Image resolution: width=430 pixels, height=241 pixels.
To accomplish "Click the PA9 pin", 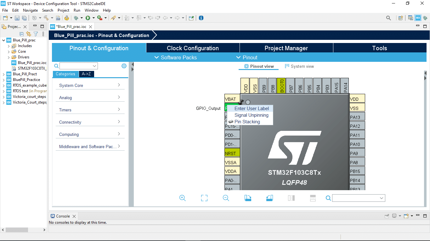I will pyautogui.click(x=357, y=153).
